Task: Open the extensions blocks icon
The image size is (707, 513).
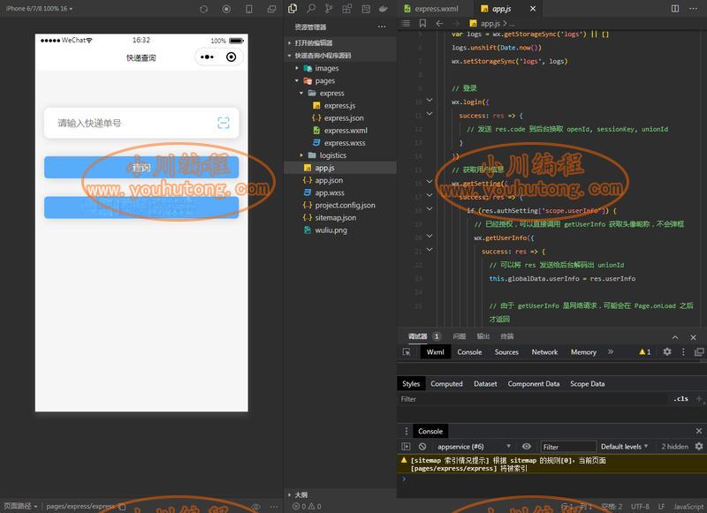Action: 346,9
